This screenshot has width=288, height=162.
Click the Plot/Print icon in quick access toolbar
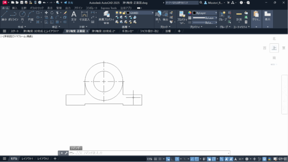point(40,3)
